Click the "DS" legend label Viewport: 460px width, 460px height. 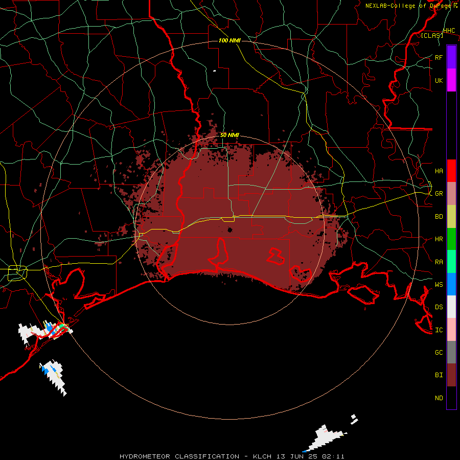coord(439,307)
